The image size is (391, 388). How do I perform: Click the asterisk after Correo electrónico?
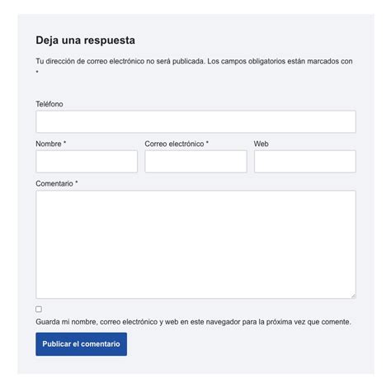click(207, 143)
